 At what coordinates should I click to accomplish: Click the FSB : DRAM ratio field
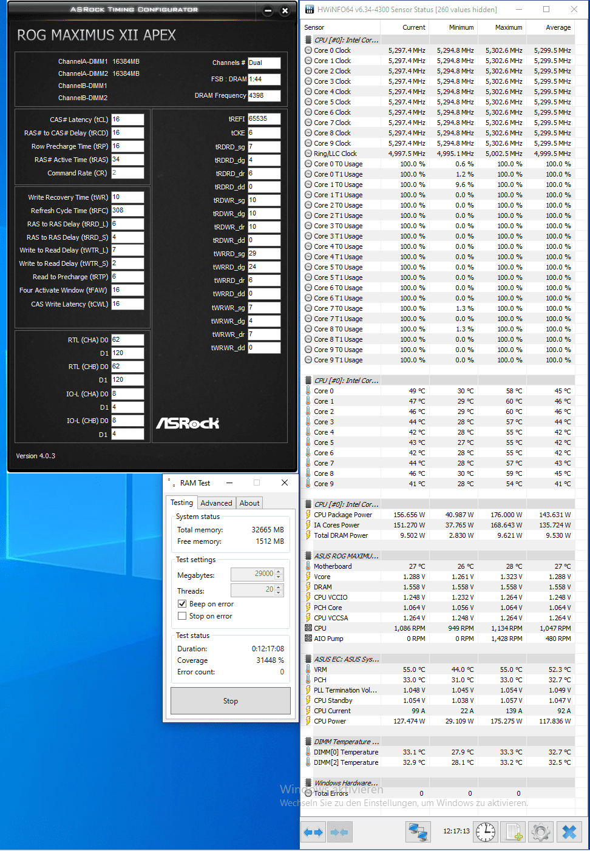[264, 79]
